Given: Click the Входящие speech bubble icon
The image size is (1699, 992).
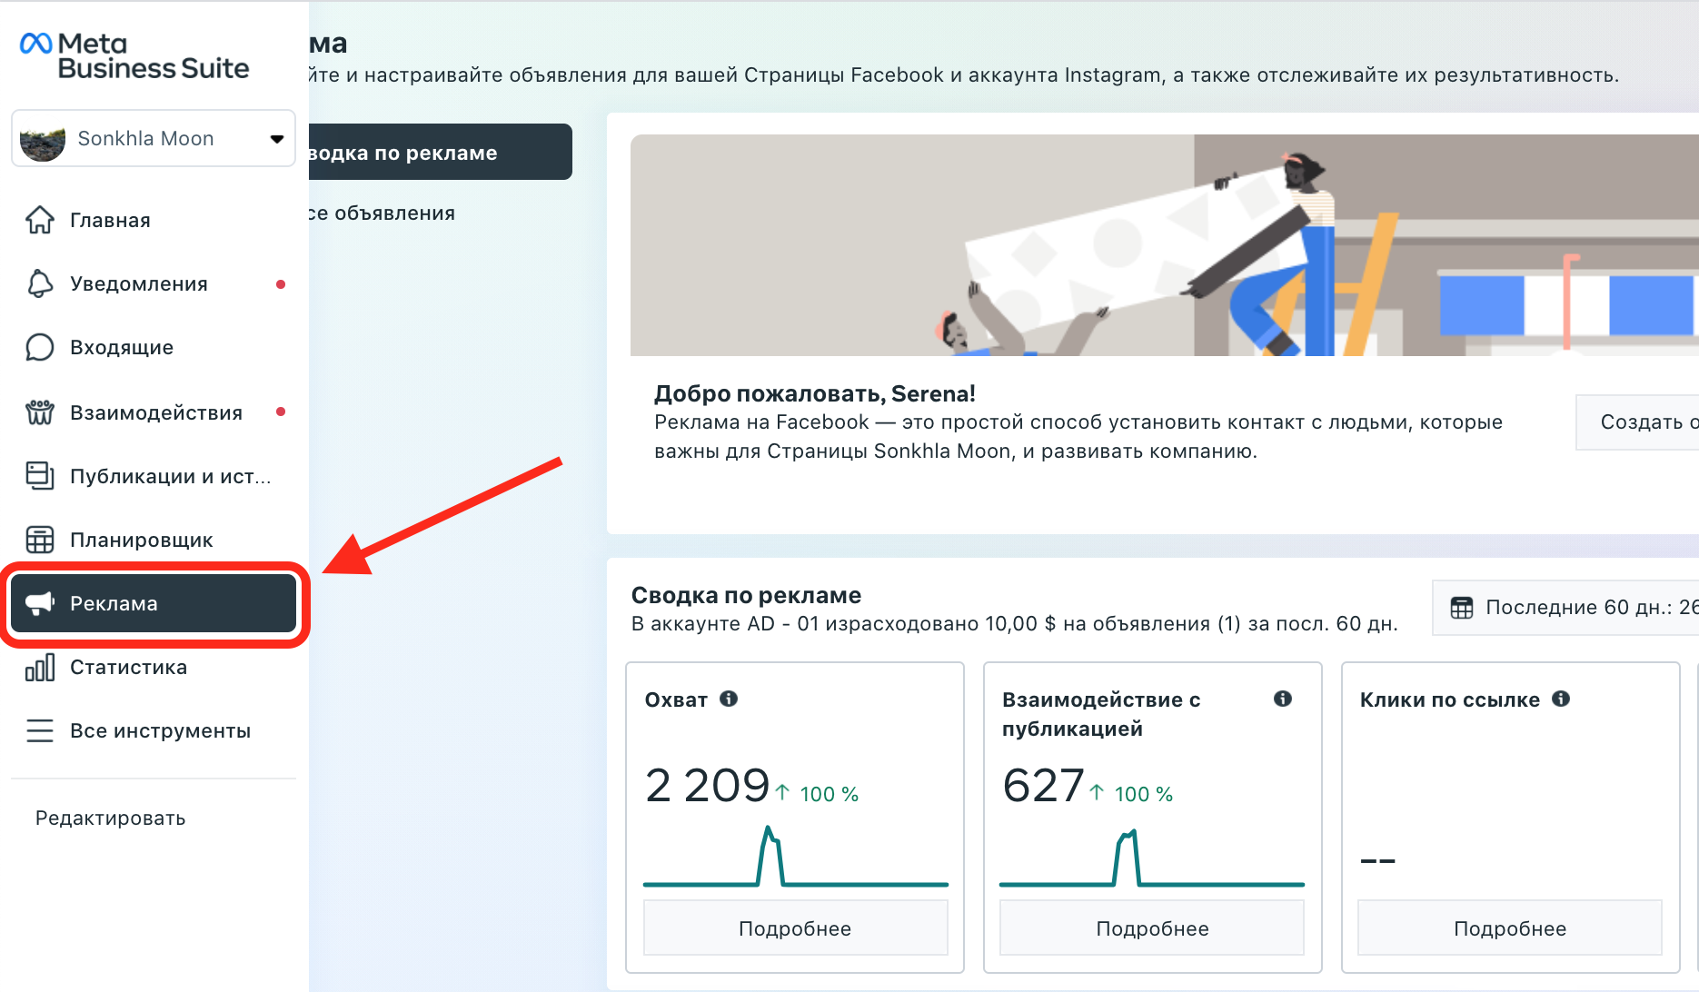Looking at the screenshot, I should click(40, 347).
